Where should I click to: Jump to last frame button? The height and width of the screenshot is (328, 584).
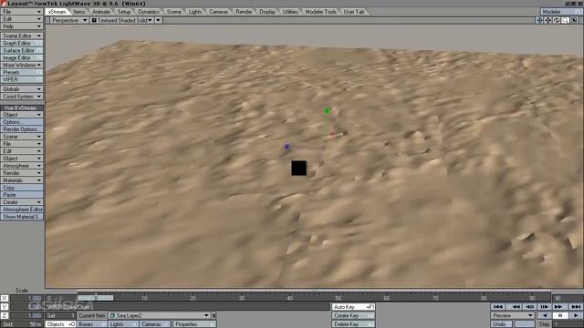576,307
